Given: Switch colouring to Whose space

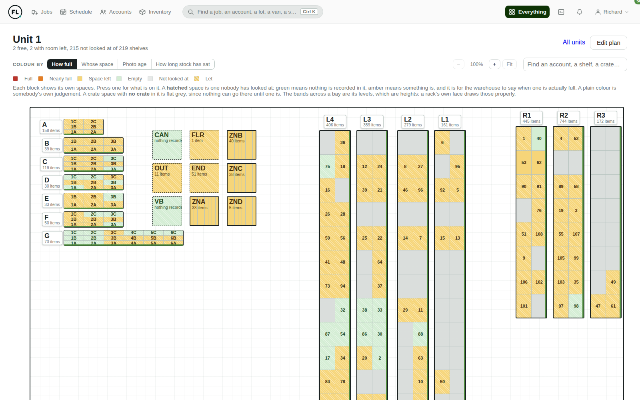Looking at the screenshot, I should 97,64.
